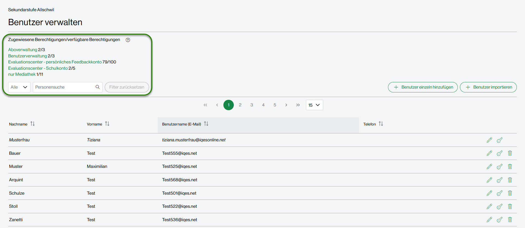This screenshot has height=228, width=525.
Task: Click into the Personensuche search field
Action: click(64, 87)
